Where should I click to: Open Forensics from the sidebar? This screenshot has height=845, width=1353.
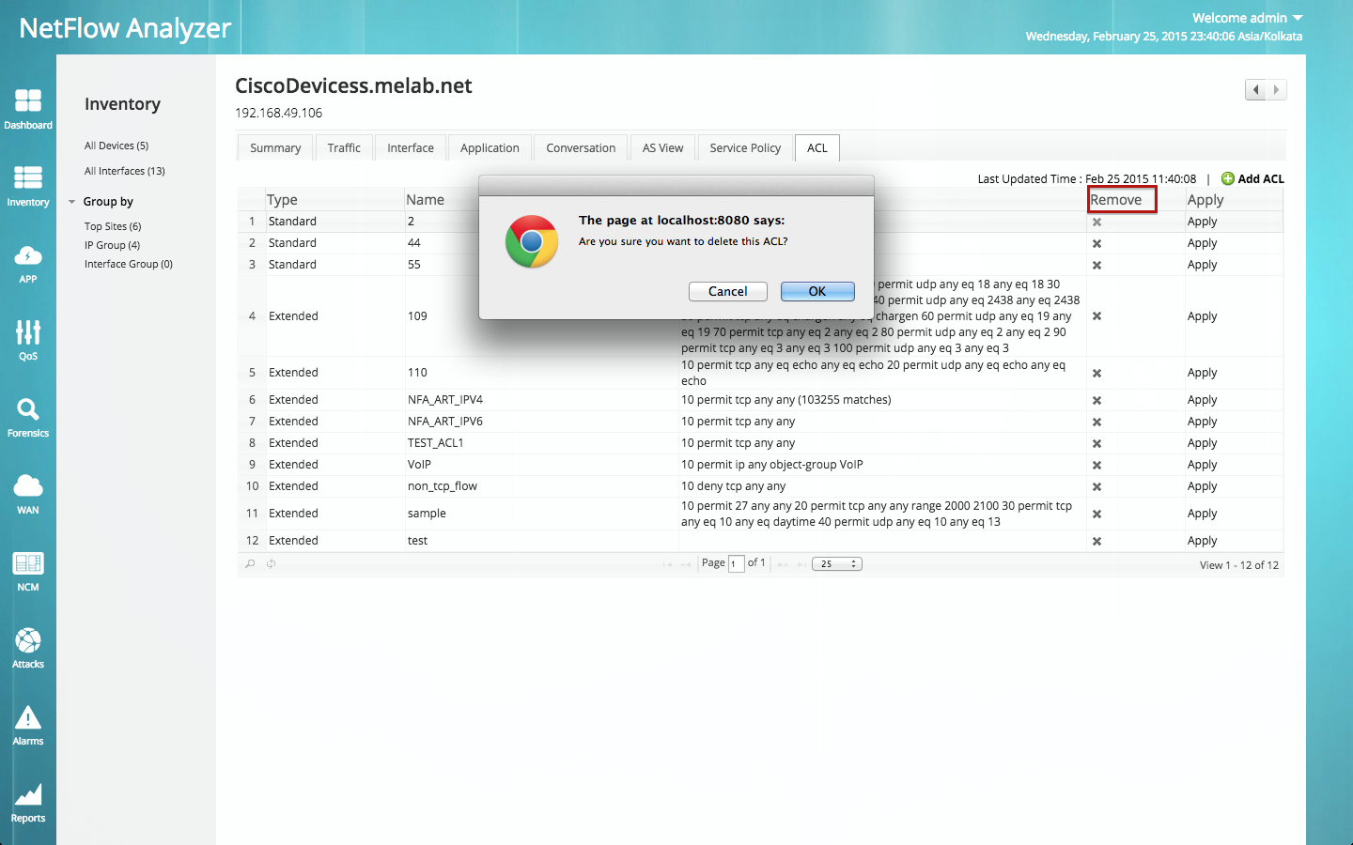click(28, 417)
